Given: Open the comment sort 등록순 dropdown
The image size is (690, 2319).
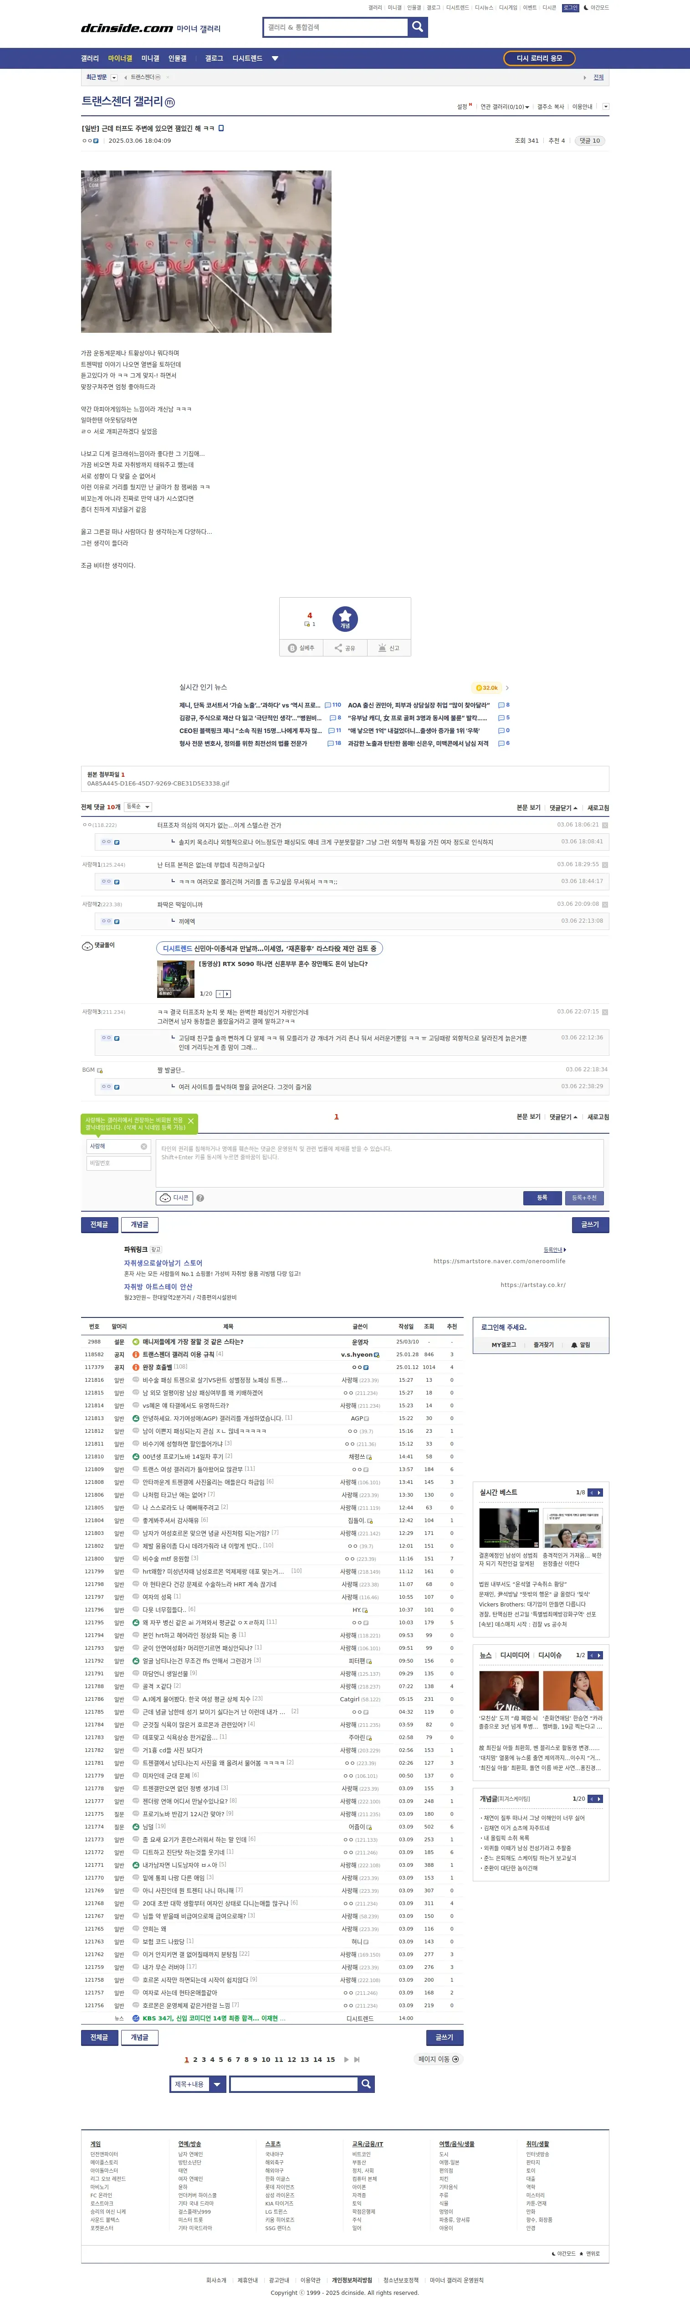Looking at the screenshot, I should [138, 806].
